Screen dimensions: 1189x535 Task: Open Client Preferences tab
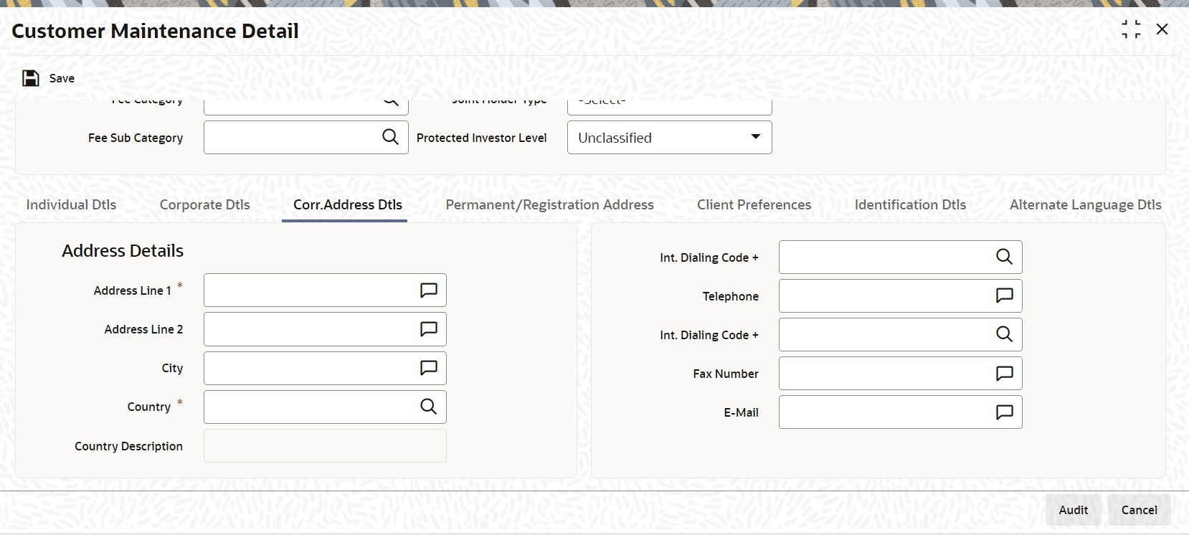click(754, 204)
